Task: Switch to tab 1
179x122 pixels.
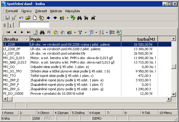Action: click(x=11, y=26)
